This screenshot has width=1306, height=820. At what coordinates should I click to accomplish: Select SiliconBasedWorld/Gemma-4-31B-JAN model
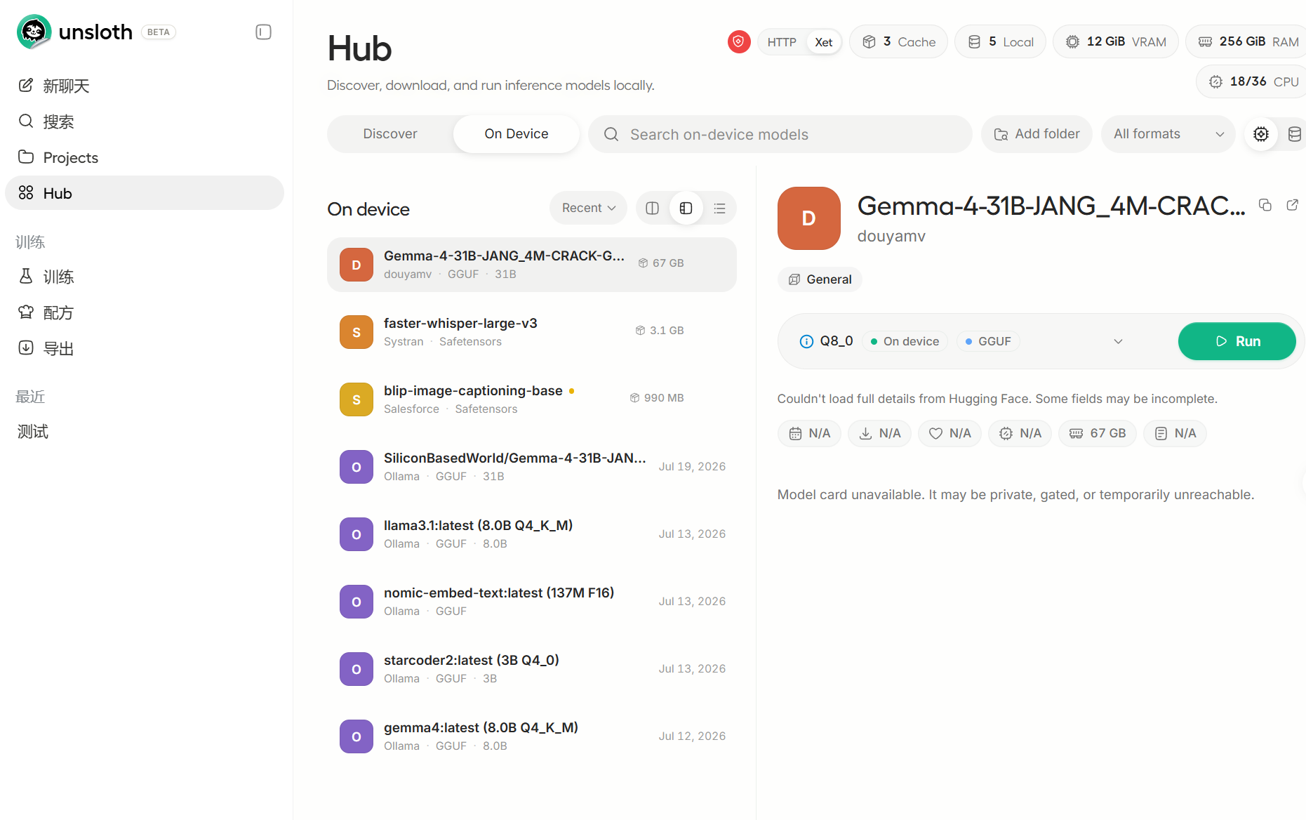(531, 467)
